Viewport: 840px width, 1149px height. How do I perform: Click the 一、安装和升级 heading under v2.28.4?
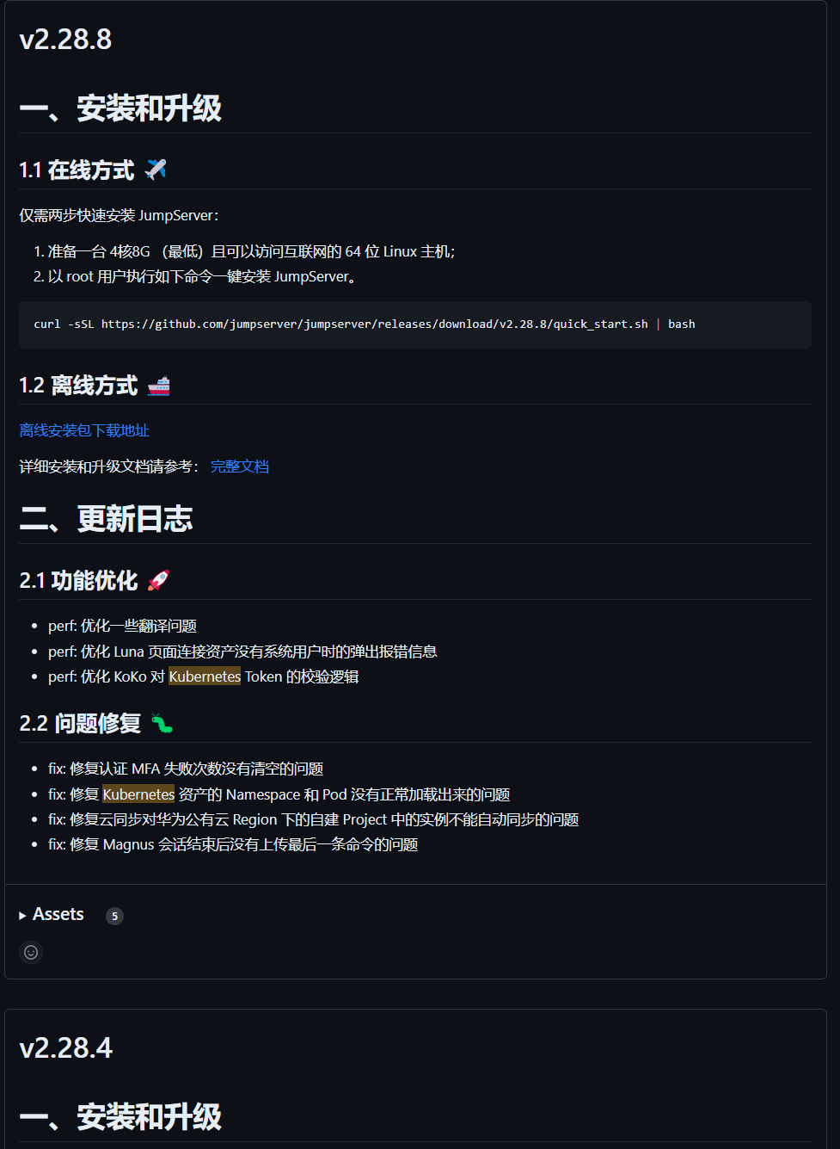(x=120, y=1117)
